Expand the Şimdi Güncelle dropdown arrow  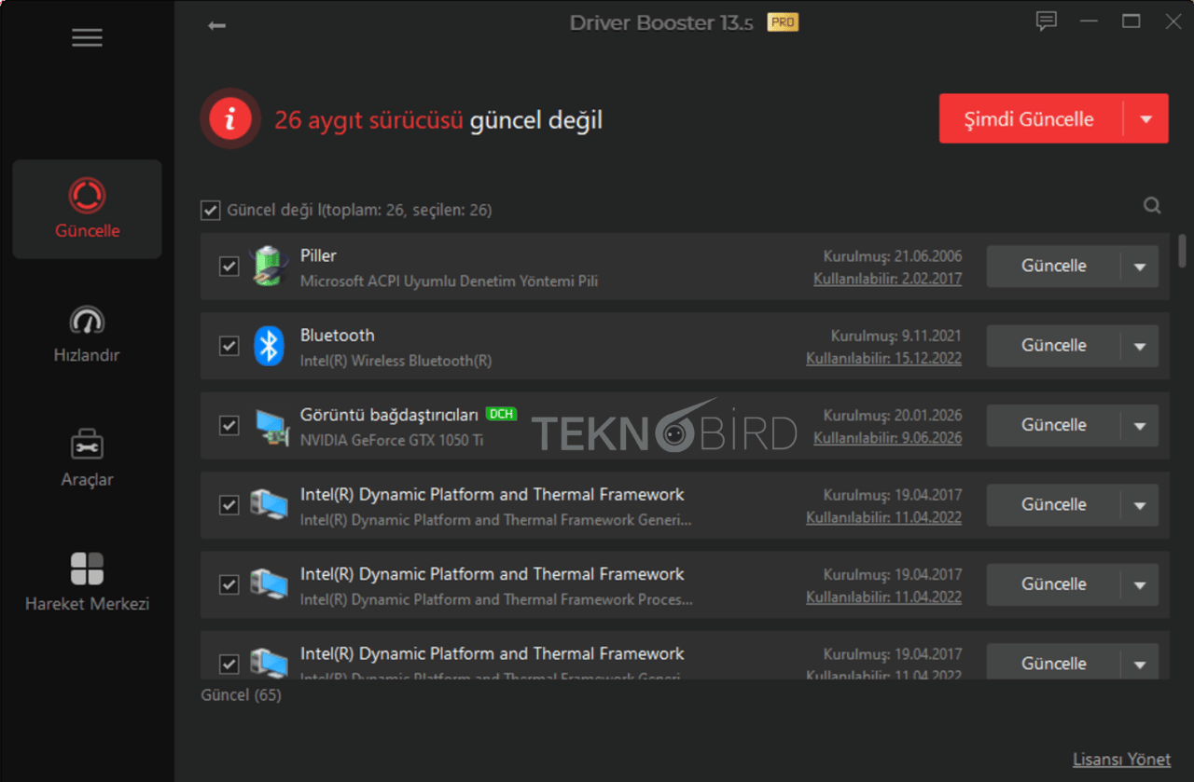1146,118
